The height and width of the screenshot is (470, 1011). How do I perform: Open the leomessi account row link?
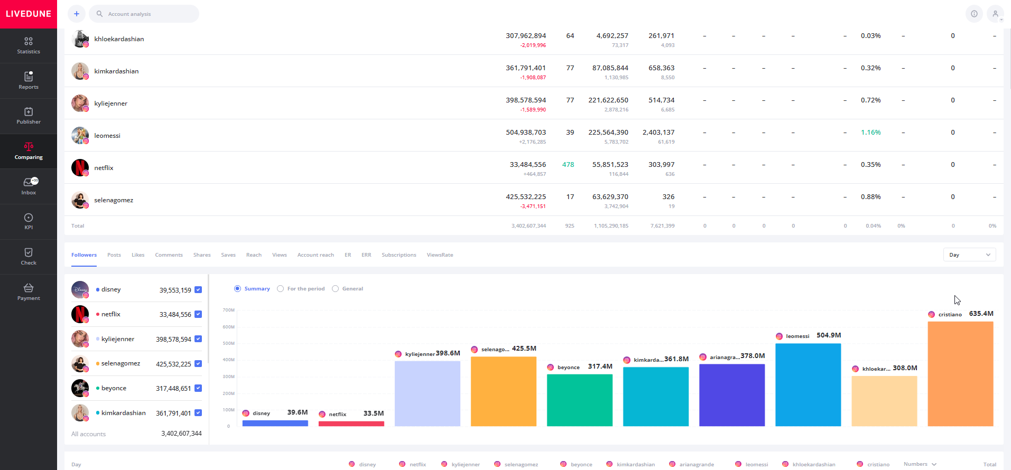tap(107, 136)
